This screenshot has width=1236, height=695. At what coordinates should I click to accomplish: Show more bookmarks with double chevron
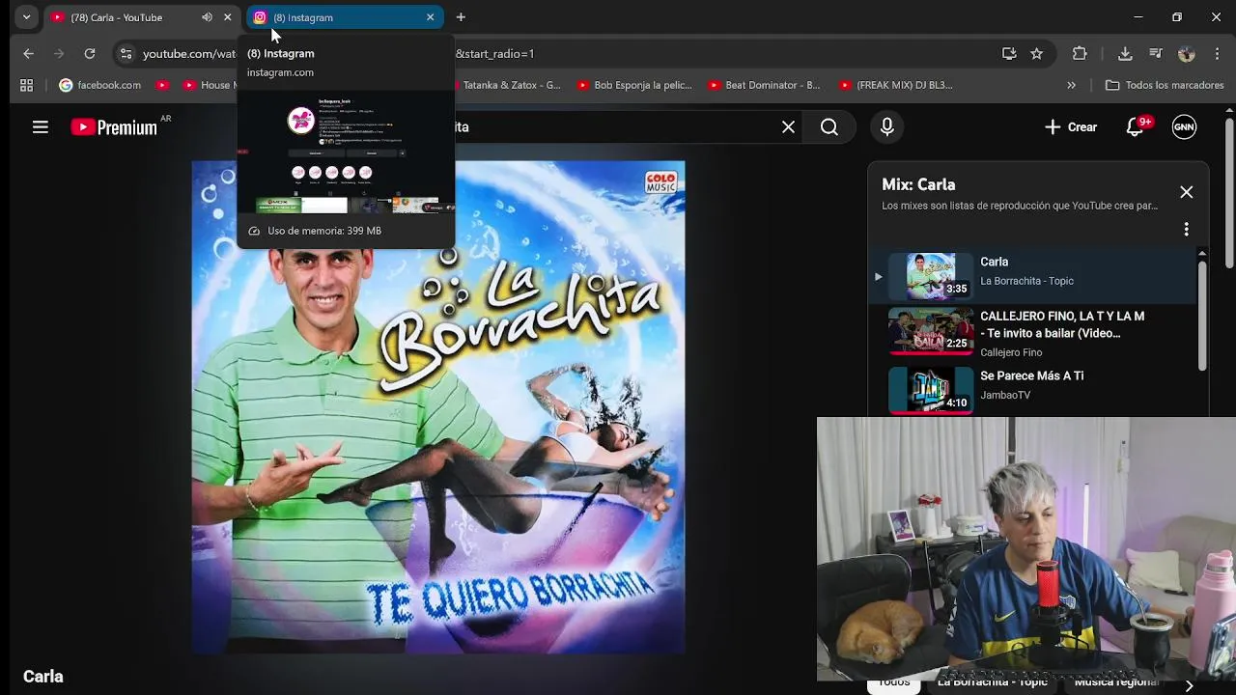click(1071, 85)
